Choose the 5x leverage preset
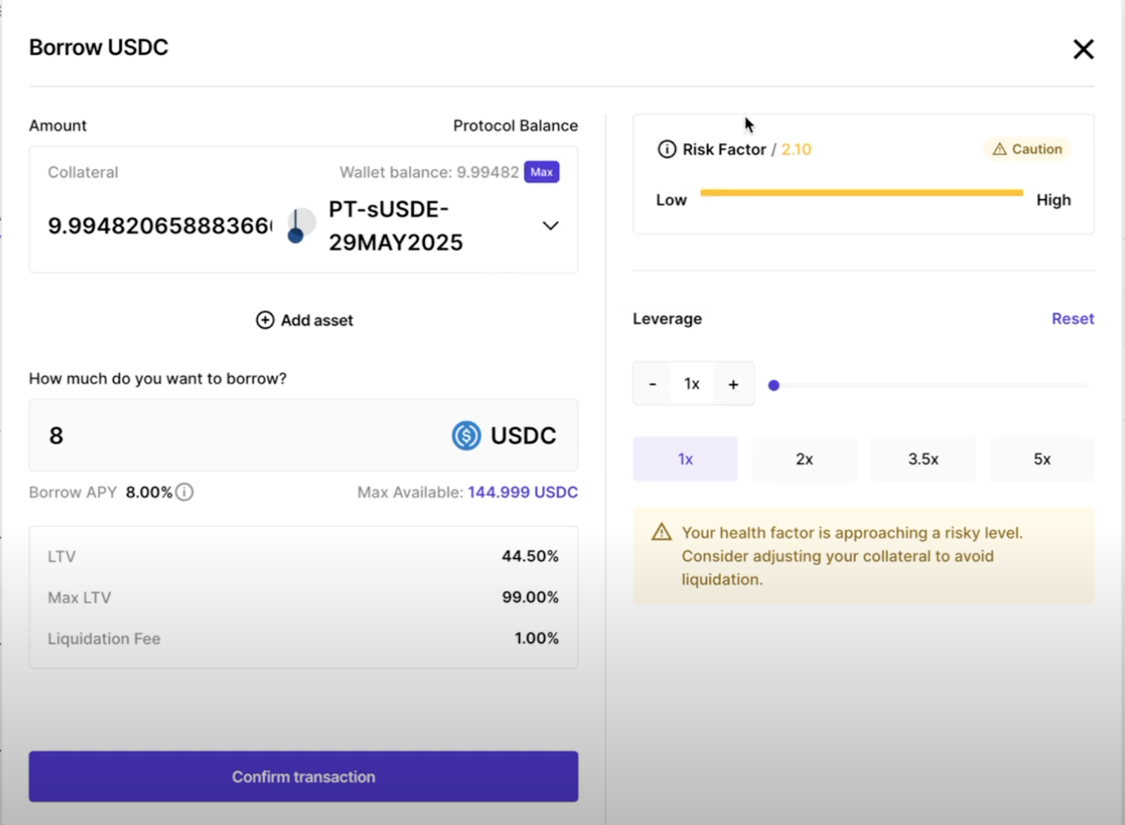The height and width of the screenshot is (825, 1125). click(x=1042, y=459)
